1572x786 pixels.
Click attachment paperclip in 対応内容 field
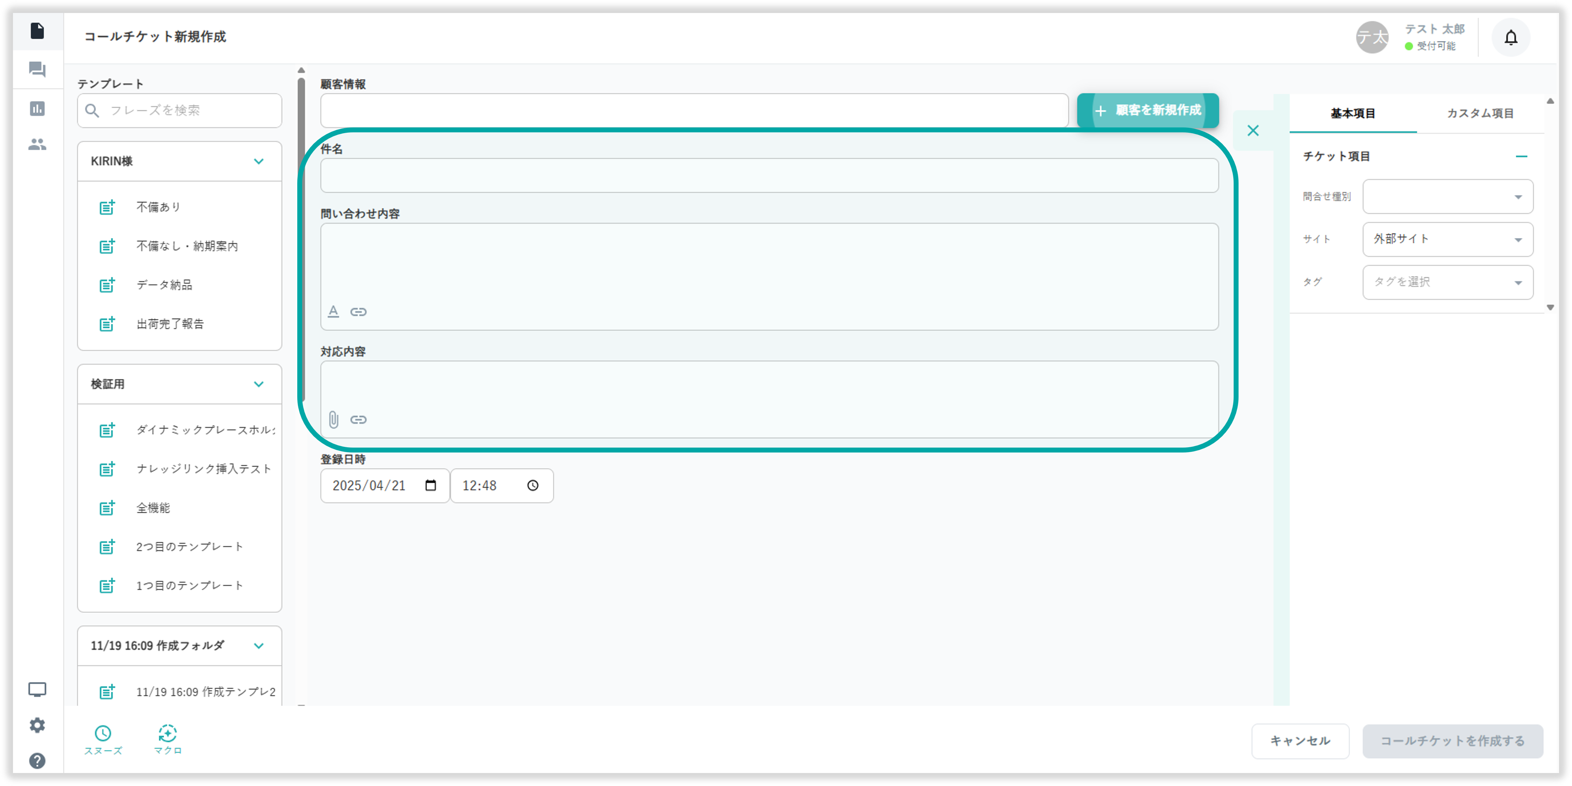(334, 420)
